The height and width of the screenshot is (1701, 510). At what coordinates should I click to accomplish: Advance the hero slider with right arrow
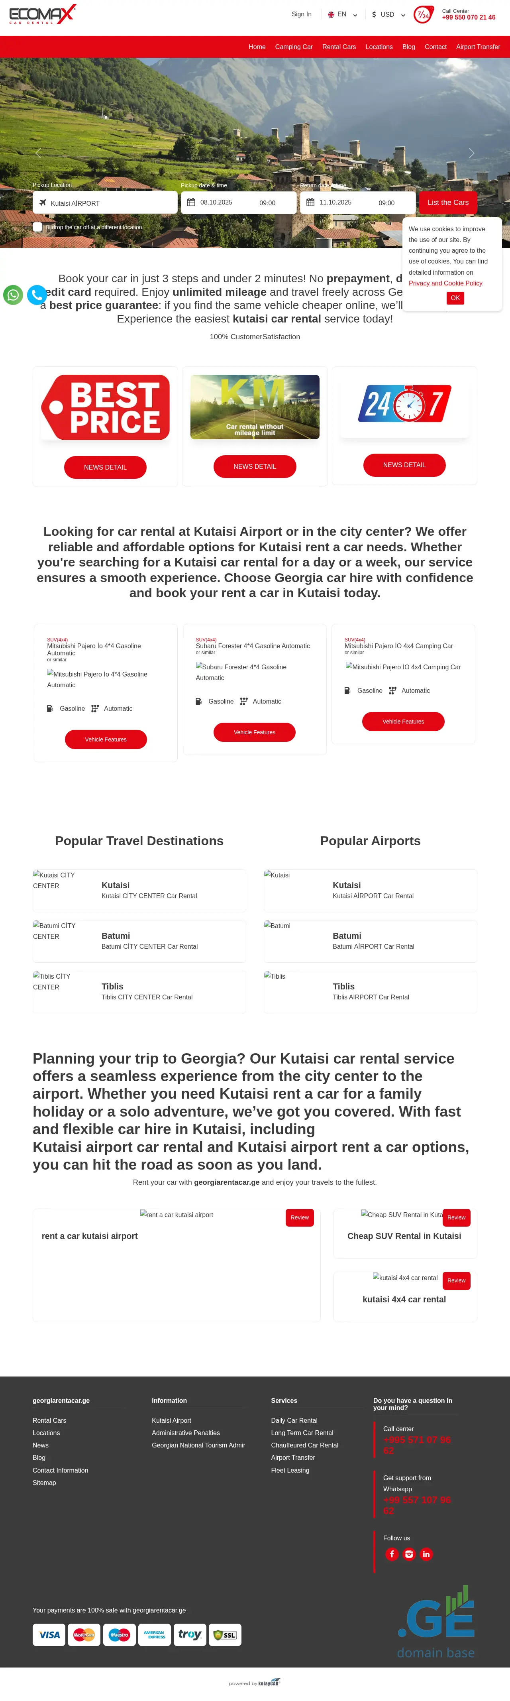click(471, 153)
